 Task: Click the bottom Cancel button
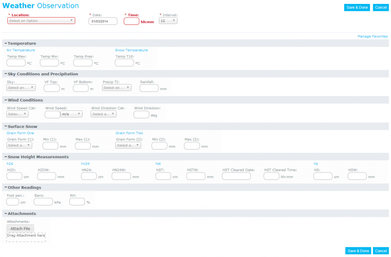click(x=381, y=251)
